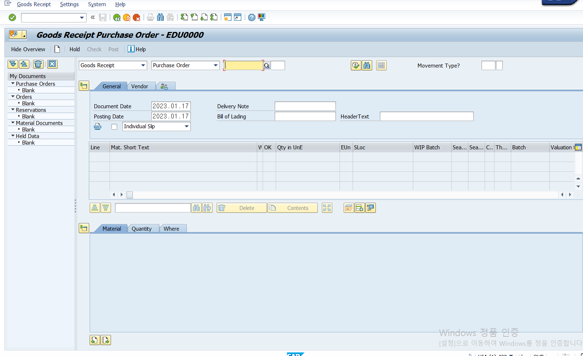Click the item table horizontal scroll handle
The width and height of the screenshot is (583, 356).
point(130,195)
